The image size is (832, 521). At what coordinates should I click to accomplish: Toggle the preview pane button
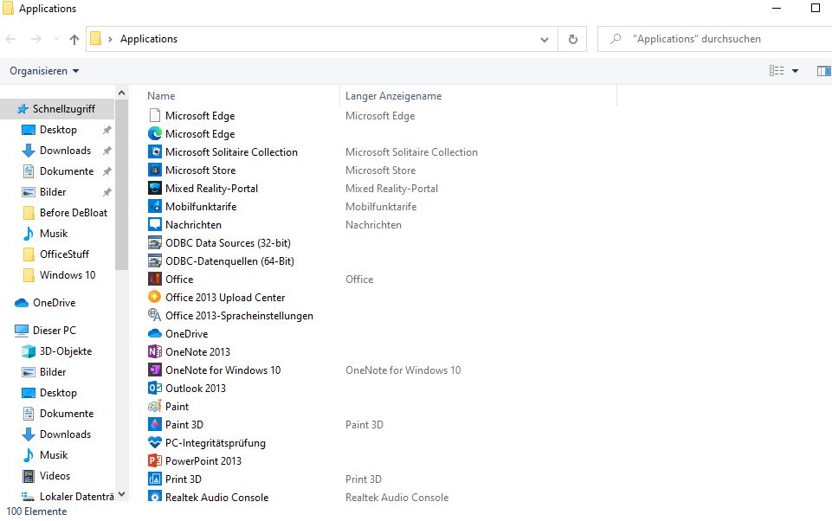click(823, 71)
